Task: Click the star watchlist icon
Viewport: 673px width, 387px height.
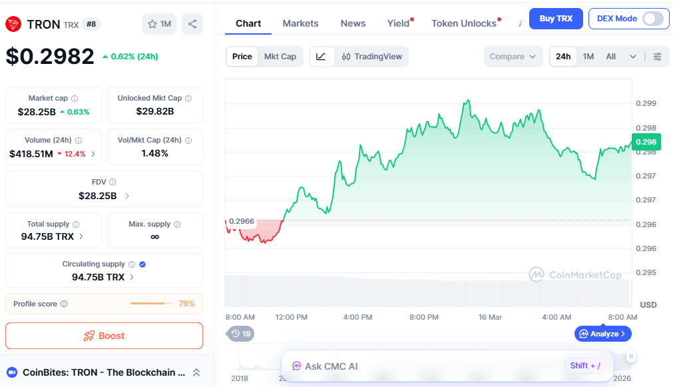Action: tap(152, 24)
